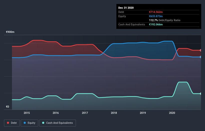Click the blue Equity end-point marker
The width and height of the screenshot is (205, 131).
pos(201,57)
